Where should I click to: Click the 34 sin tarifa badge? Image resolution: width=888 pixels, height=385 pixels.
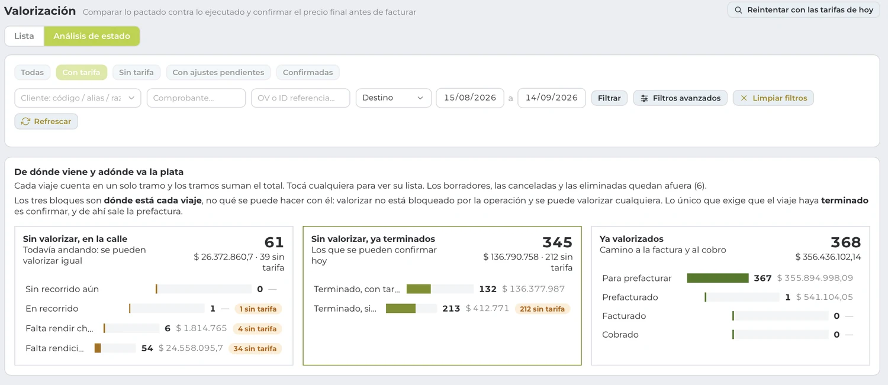[255, 348]
